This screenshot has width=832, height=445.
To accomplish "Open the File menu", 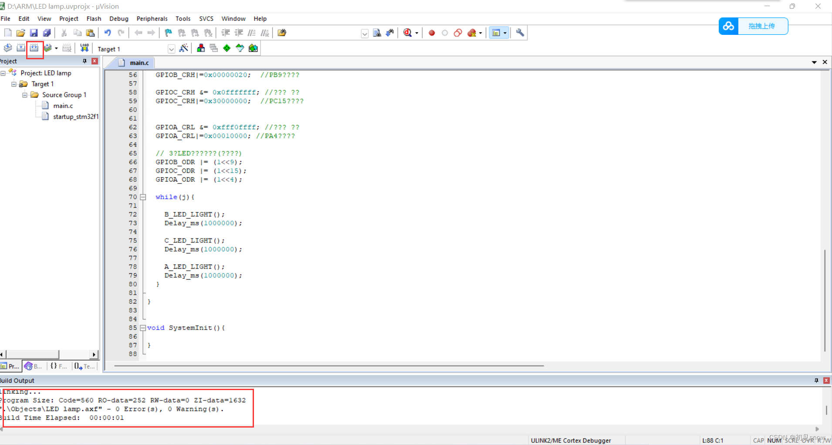I will [6, 19].
